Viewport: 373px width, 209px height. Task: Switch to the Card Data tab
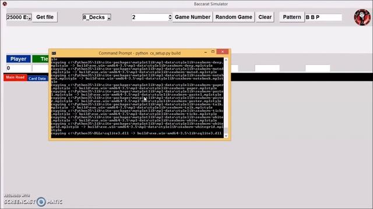(x=37, y=78)
